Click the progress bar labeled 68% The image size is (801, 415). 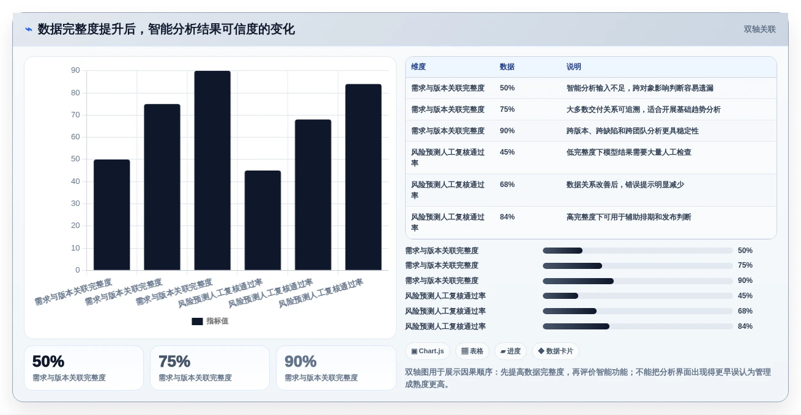pyautogui.click(x=638, y=311)
